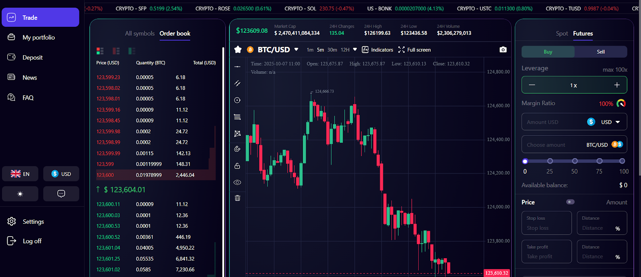Click the trash icon to delete drawings

(x=237, y=198)
